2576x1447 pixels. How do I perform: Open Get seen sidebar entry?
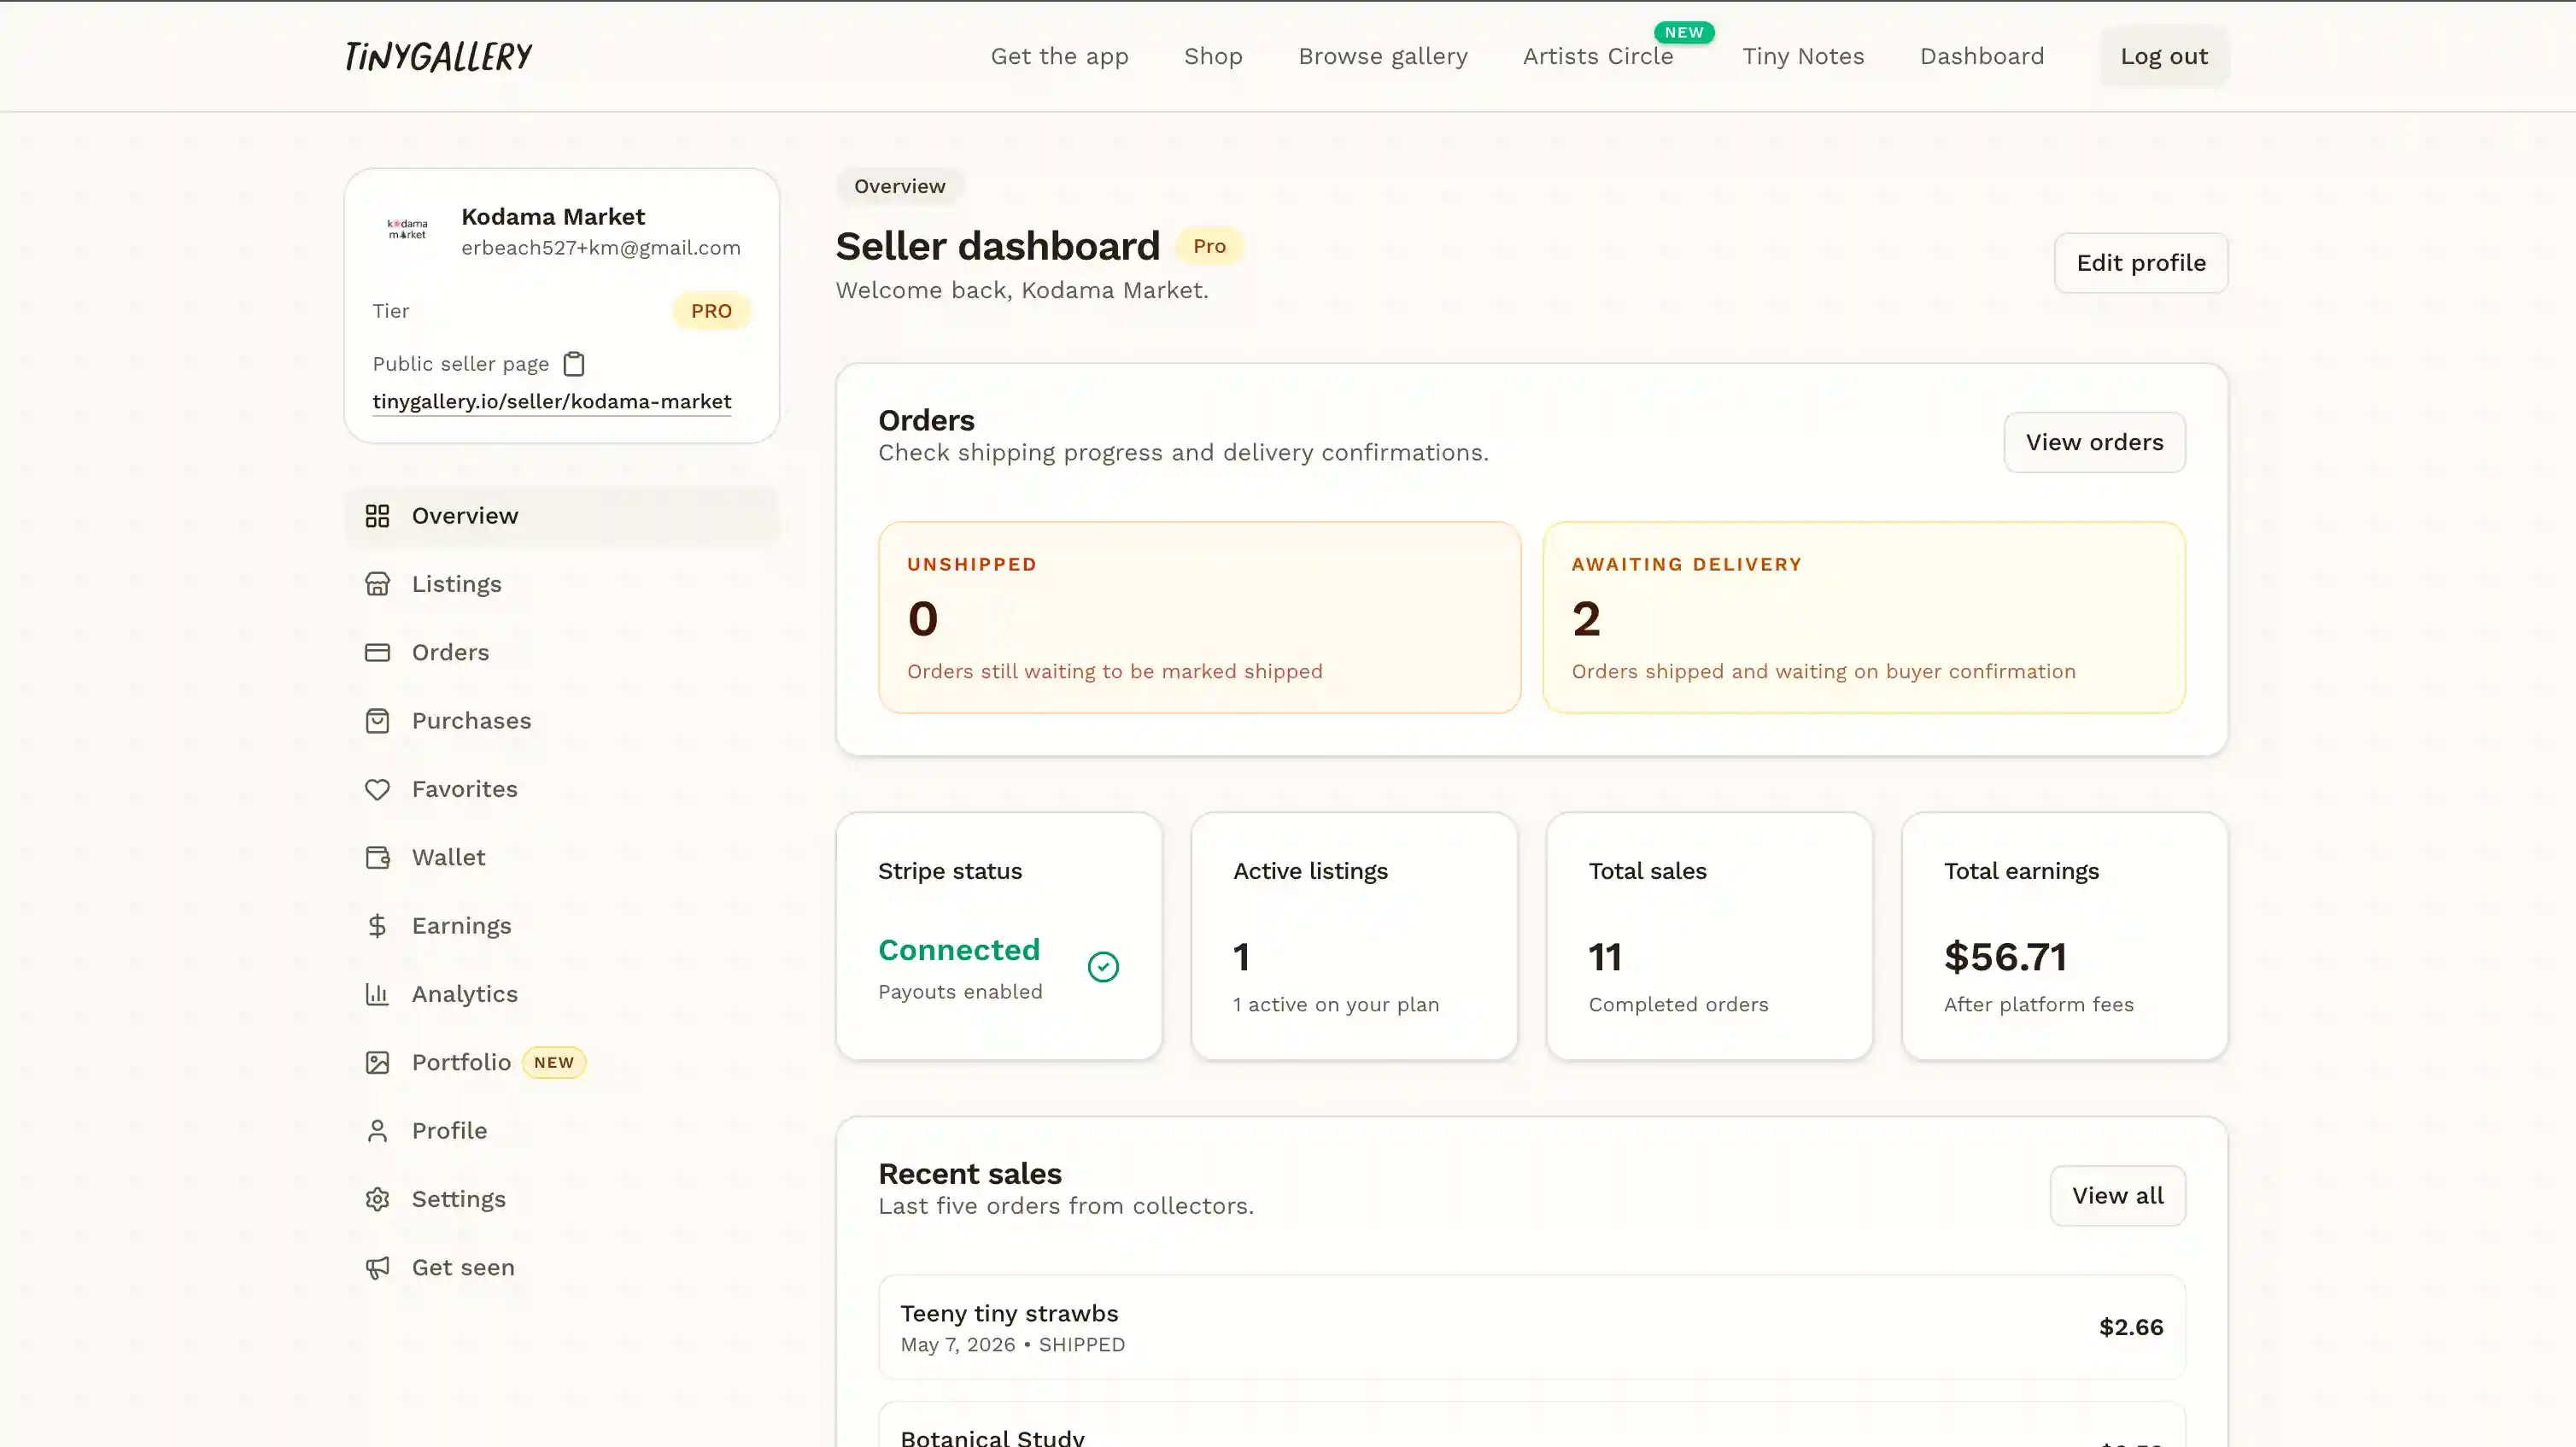tap(562, 1268)
